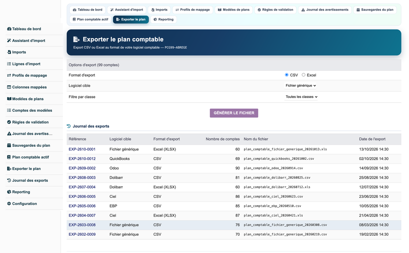The height and width of the screenshot is (253, 409).
Task: Click the Tableau de bord sidebar icon
Action: pos(9,29)
